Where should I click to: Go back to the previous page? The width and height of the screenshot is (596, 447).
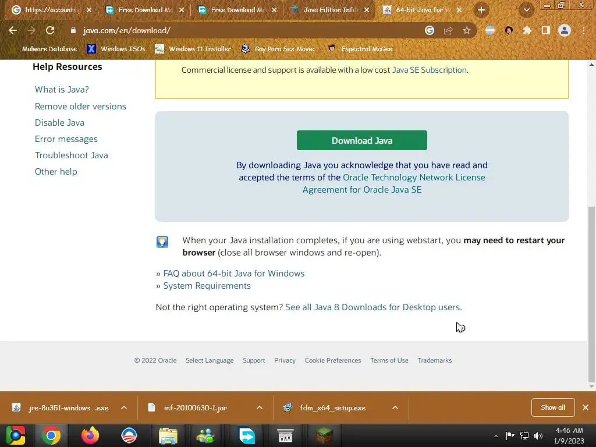(x=13, y=30)
